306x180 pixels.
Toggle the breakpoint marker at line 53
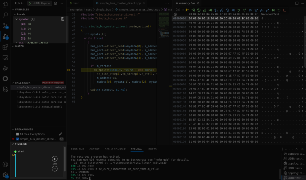(x=68, y=70)
